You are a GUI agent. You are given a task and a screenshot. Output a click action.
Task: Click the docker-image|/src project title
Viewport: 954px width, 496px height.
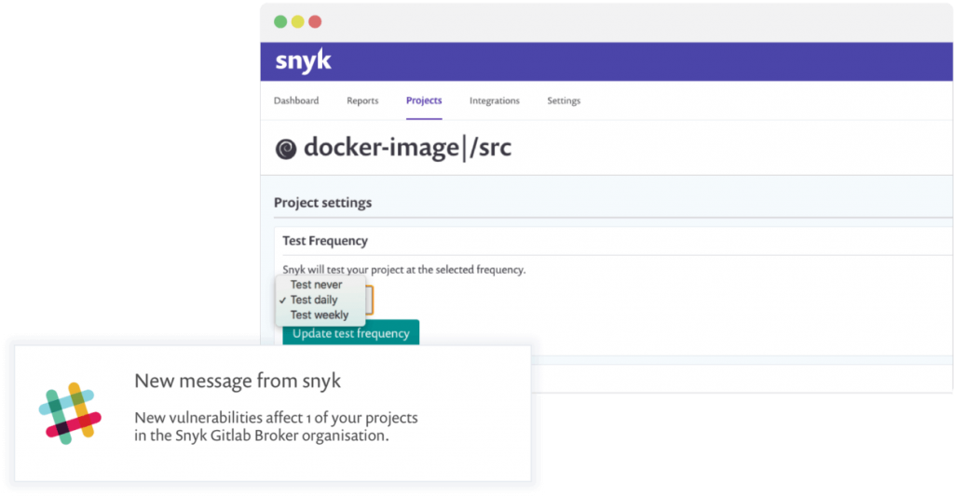tap(407, 148)
